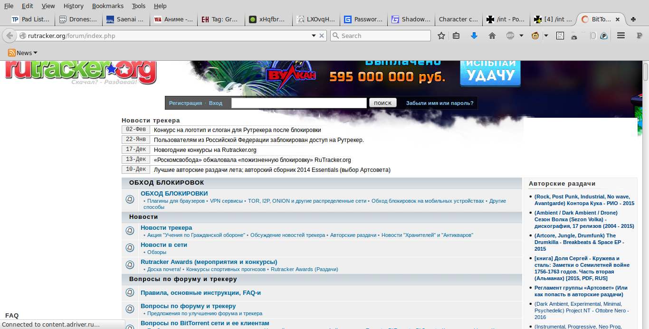Open the Новости в сети forum

pyautogui.click(x=164, y=245)
